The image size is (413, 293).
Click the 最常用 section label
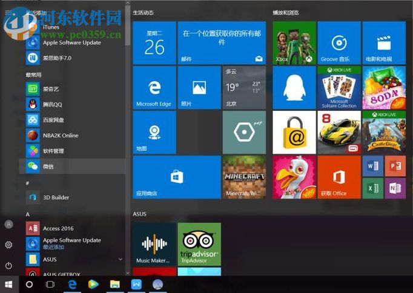[33, 75]
